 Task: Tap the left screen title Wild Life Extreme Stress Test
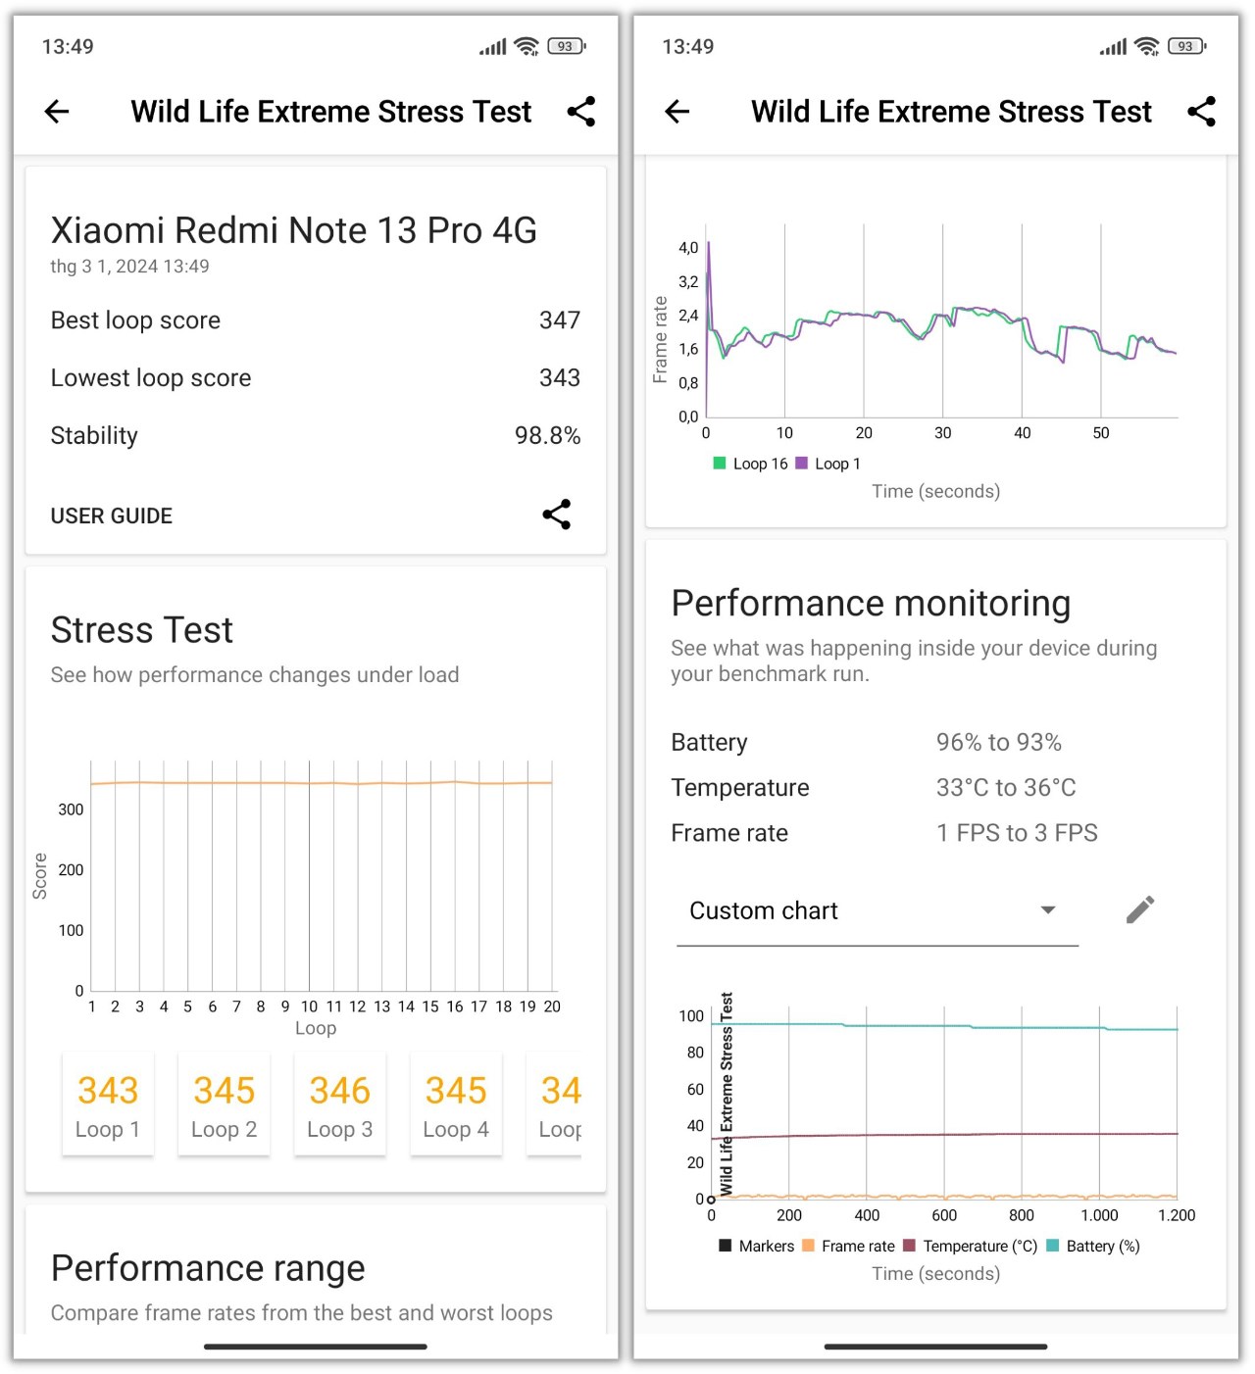[331, 112]
